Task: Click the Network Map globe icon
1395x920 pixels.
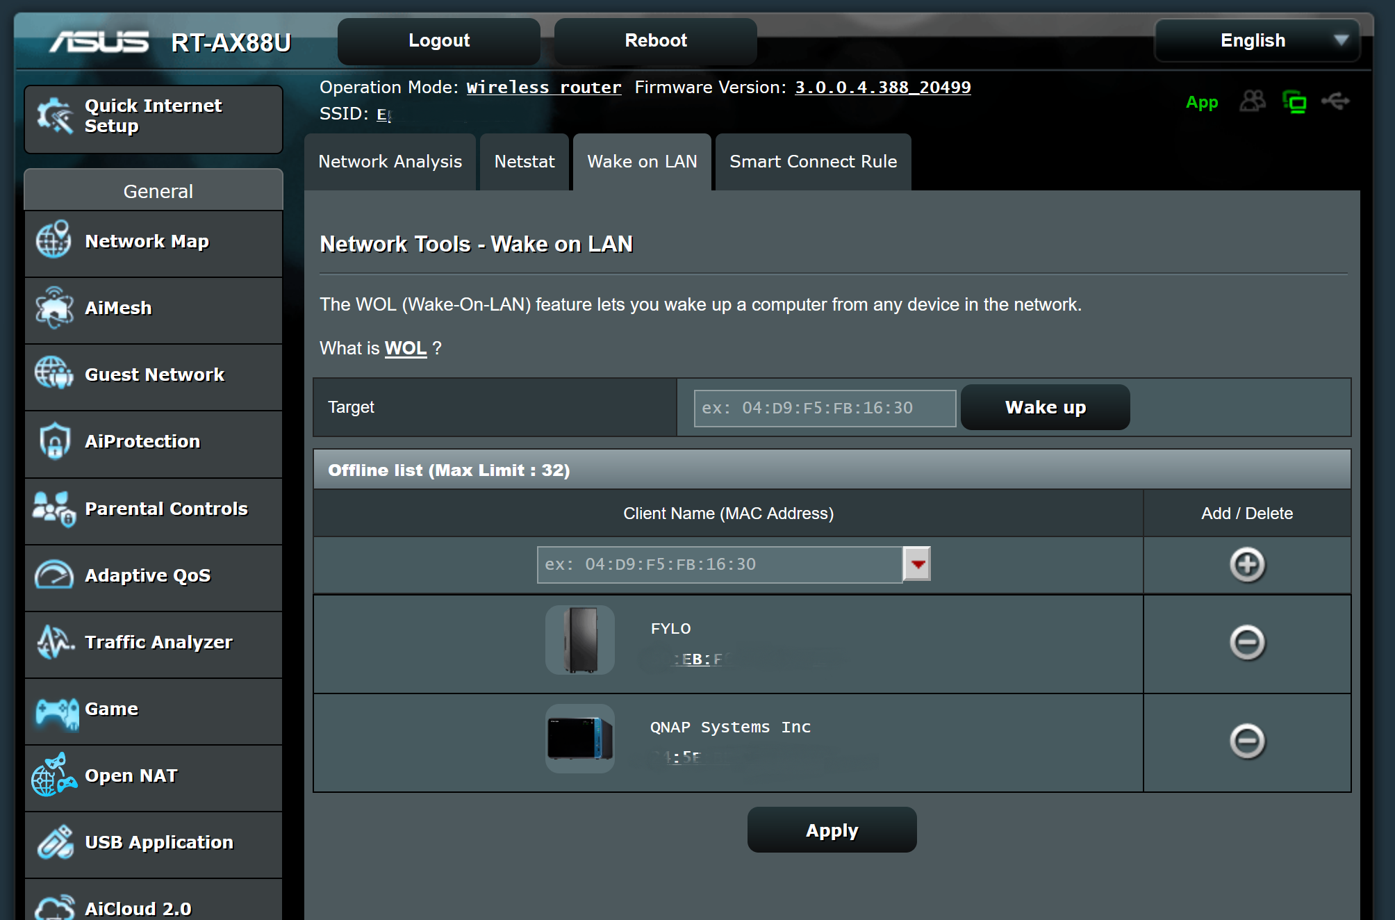Action: point(53,240)
